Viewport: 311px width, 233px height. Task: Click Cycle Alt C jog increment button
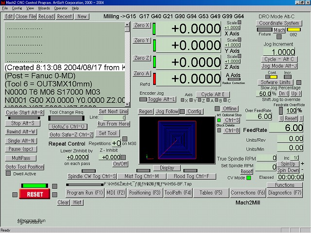coord(279,59)
